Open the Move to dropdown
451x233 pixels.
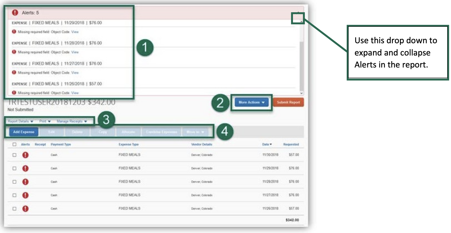(x=195, y=132)
